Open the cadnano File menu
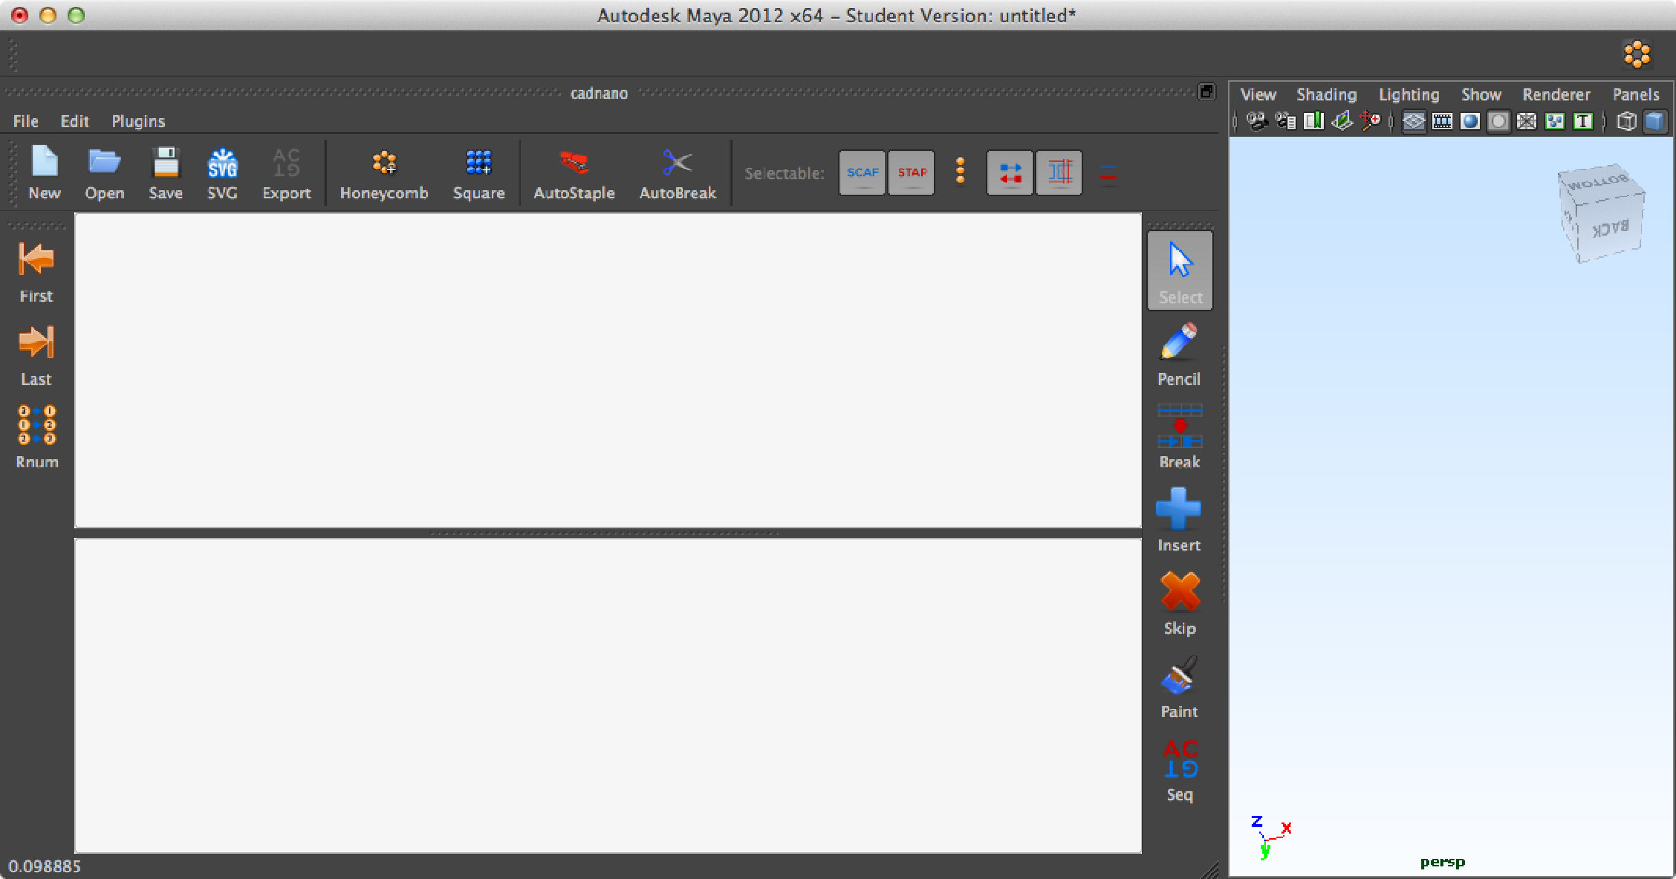Screen dimensions: 1676x879 (25, 121)
